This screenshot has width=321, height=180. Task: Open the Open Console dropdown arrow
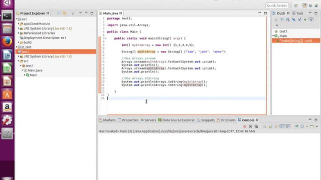pos(316,126)
